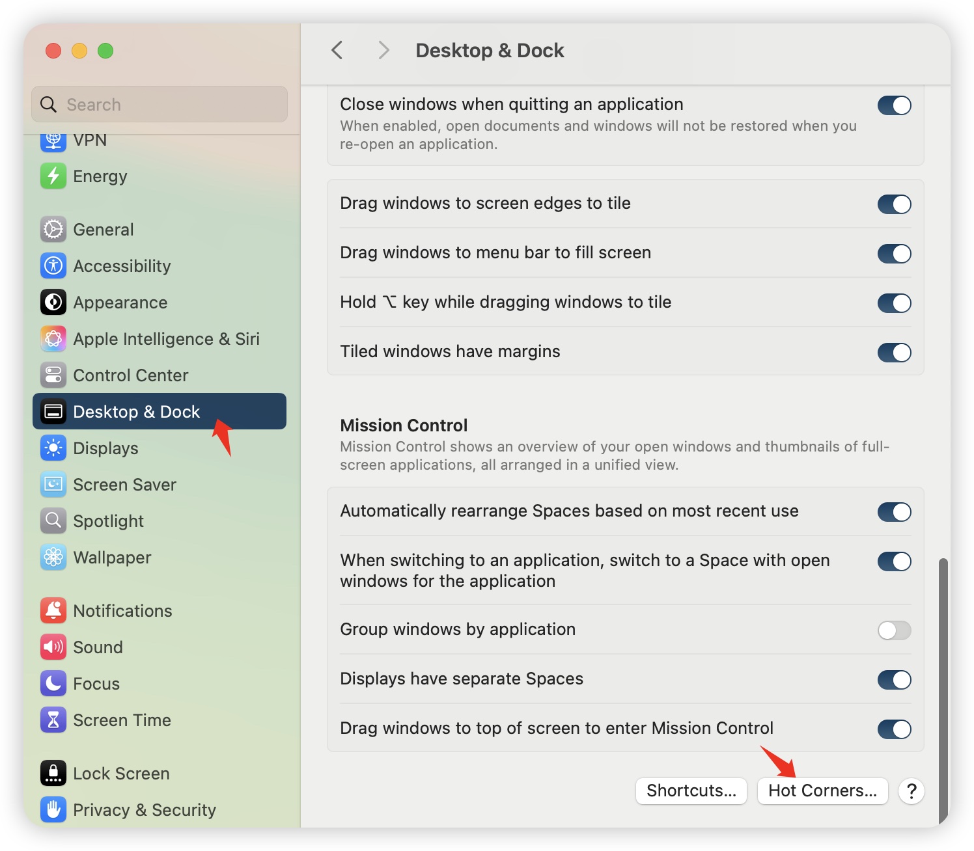Viewport: 974px width, 851px height.
Task: Click the Focus moon icon
Action: 53,684
